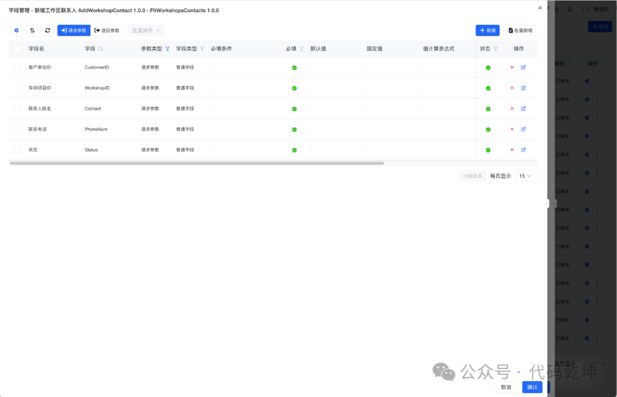617x397 pixels.
Task: Select the WorkshopID field text
Action: (97, 88)
